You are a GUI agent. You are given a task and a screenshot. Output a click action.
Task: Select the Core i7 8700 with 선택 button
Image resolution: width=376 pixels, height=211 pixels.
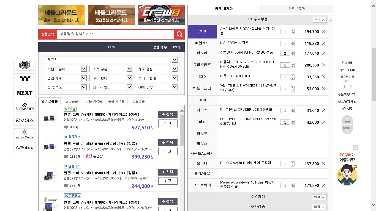click(168, 143)
